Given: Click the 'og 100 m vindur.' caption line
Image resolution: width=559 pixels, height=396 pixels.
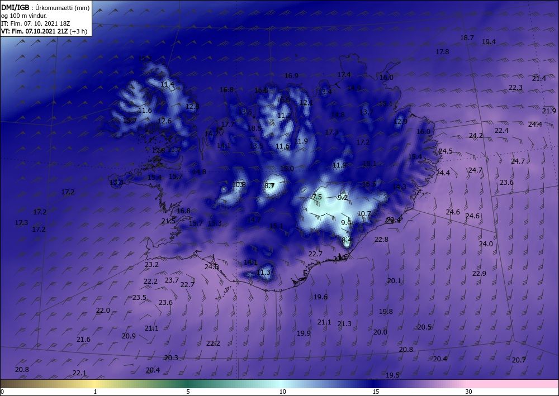Looking at the screenshot, I should tap(24, 16).
